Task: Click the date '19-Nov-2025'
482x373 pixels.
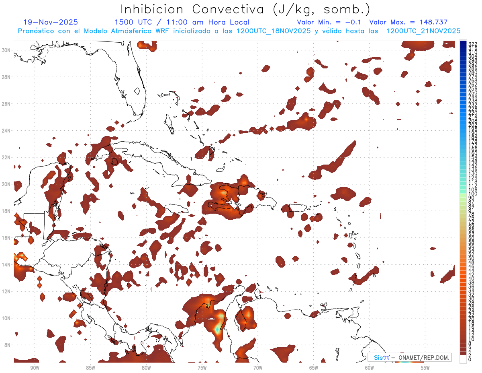Action: tap(51, 23)
